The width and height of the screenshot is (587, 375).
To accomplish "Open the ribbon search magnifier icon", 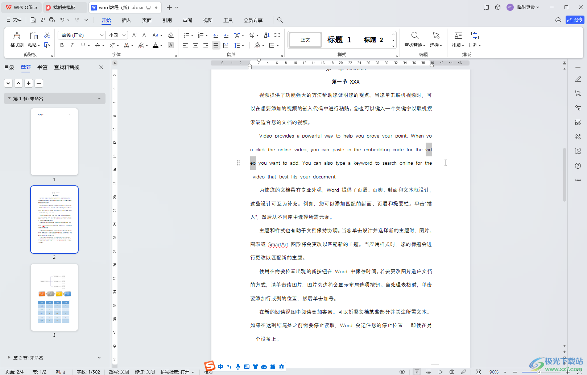I will 280,20.
